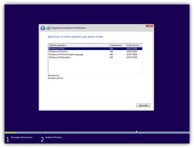This screenshot has width=194, height=148.
Task: Click the title Programa de instalación de Windows
Action: pyautogui.click(x=68, y=28)
